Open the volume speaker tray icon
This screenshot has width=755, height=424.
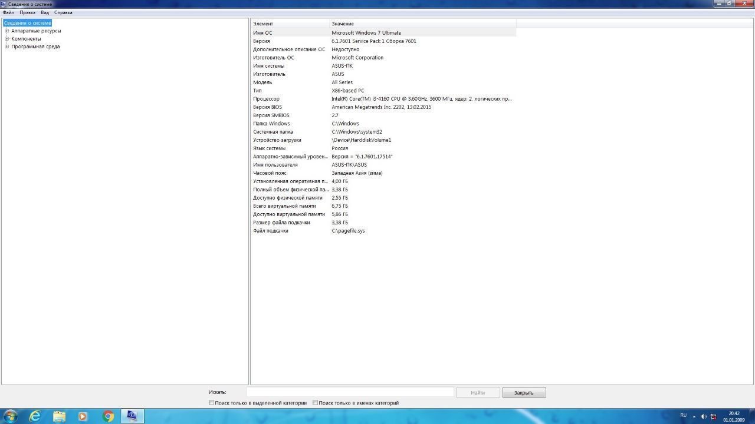(703, 416)
